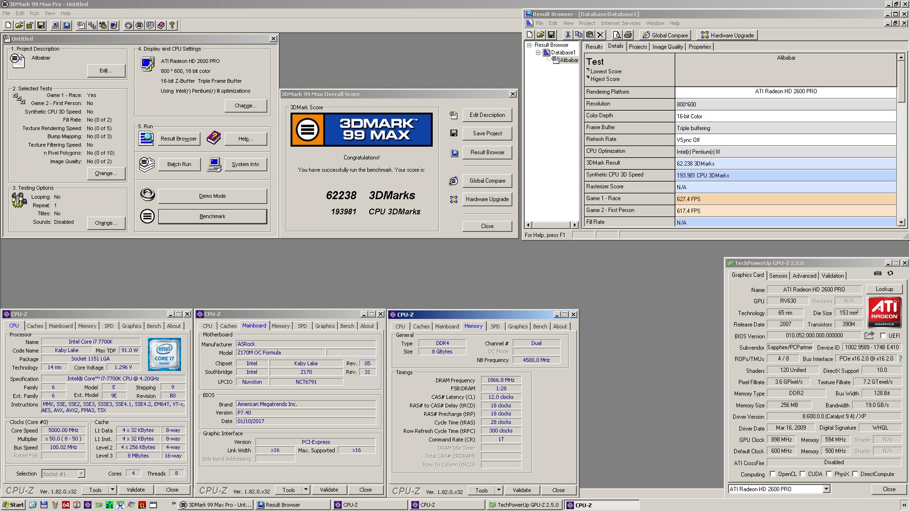Click demo mode ring icon in 3DMark toolbar

(x=128, y=25)
